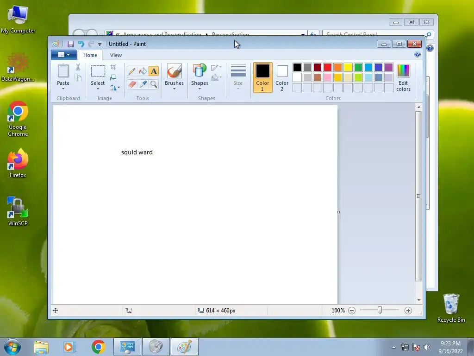Open the Rotate or flip menu
474x356 pixels.
pos(115,88)
